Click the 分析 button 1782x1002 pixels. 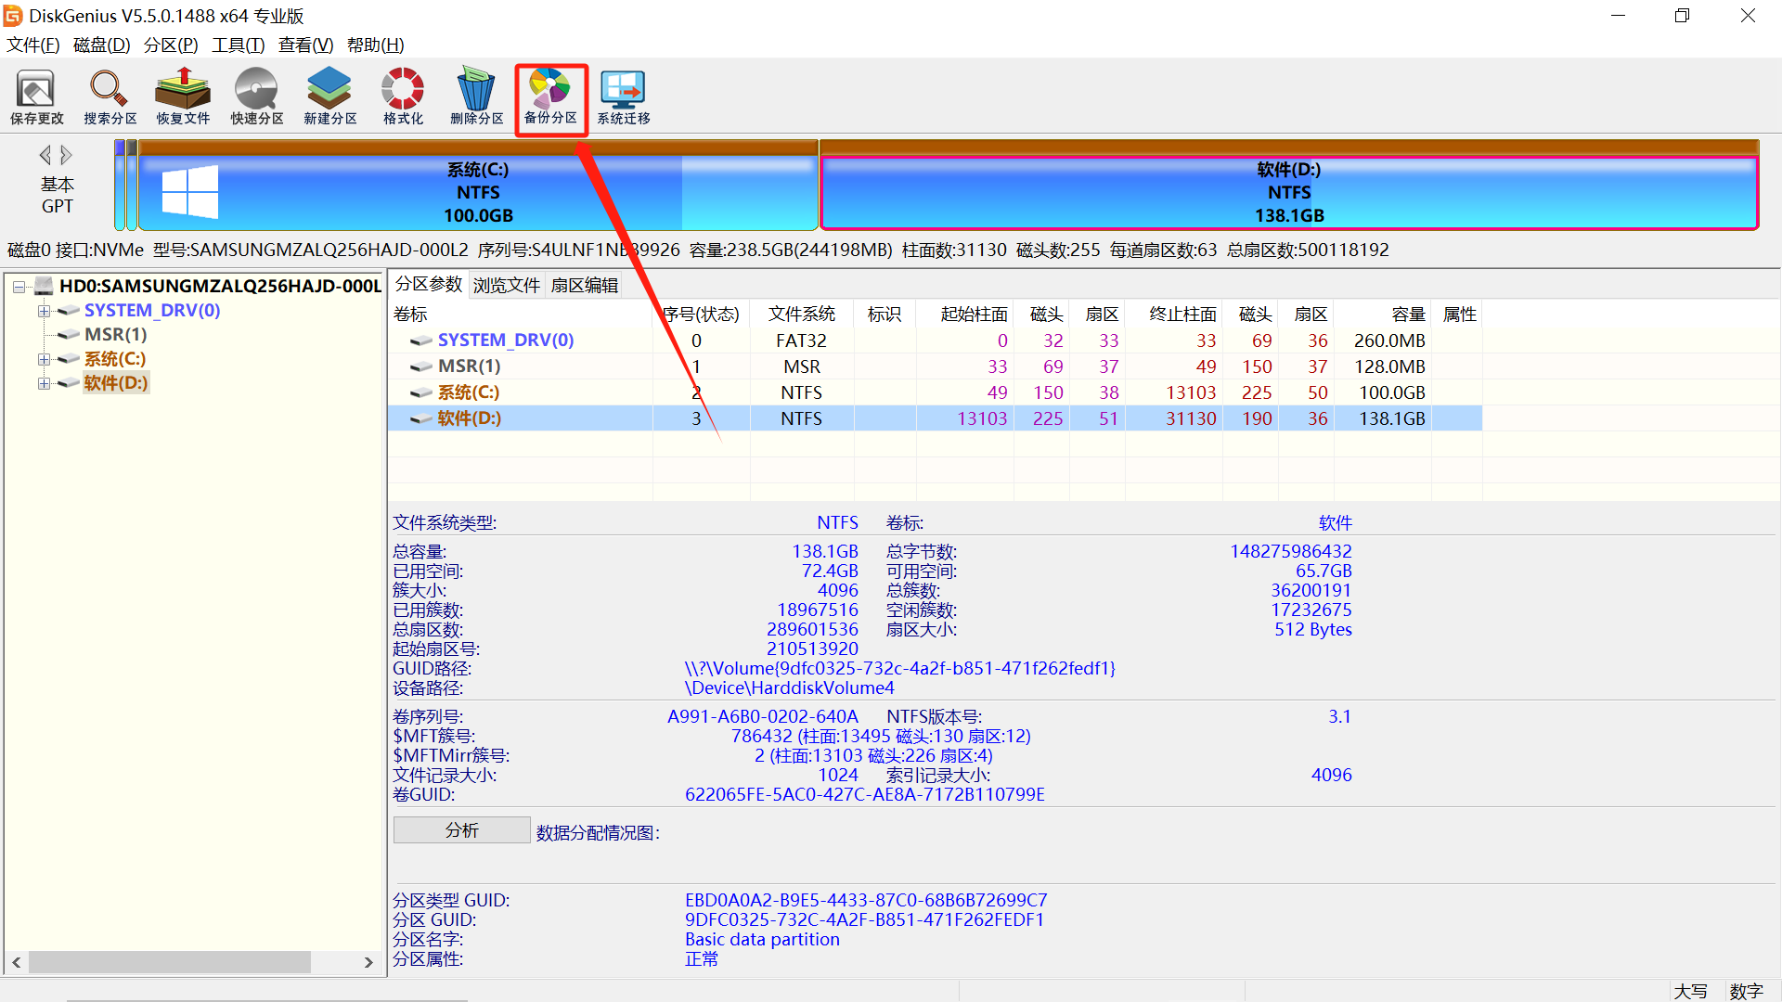tap(461, 829)
